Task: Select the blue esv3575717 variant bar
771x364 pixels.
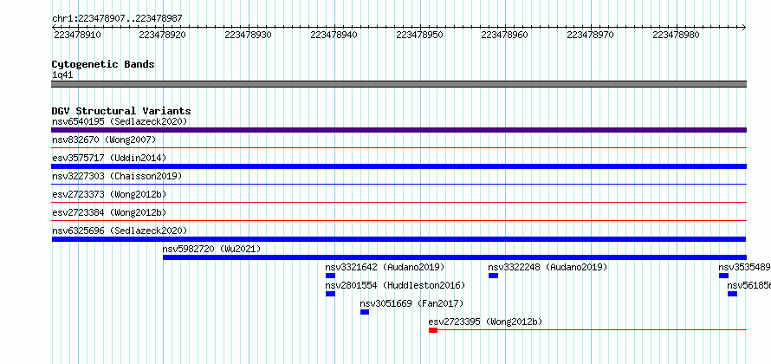Action: click(x=398, y=166)
